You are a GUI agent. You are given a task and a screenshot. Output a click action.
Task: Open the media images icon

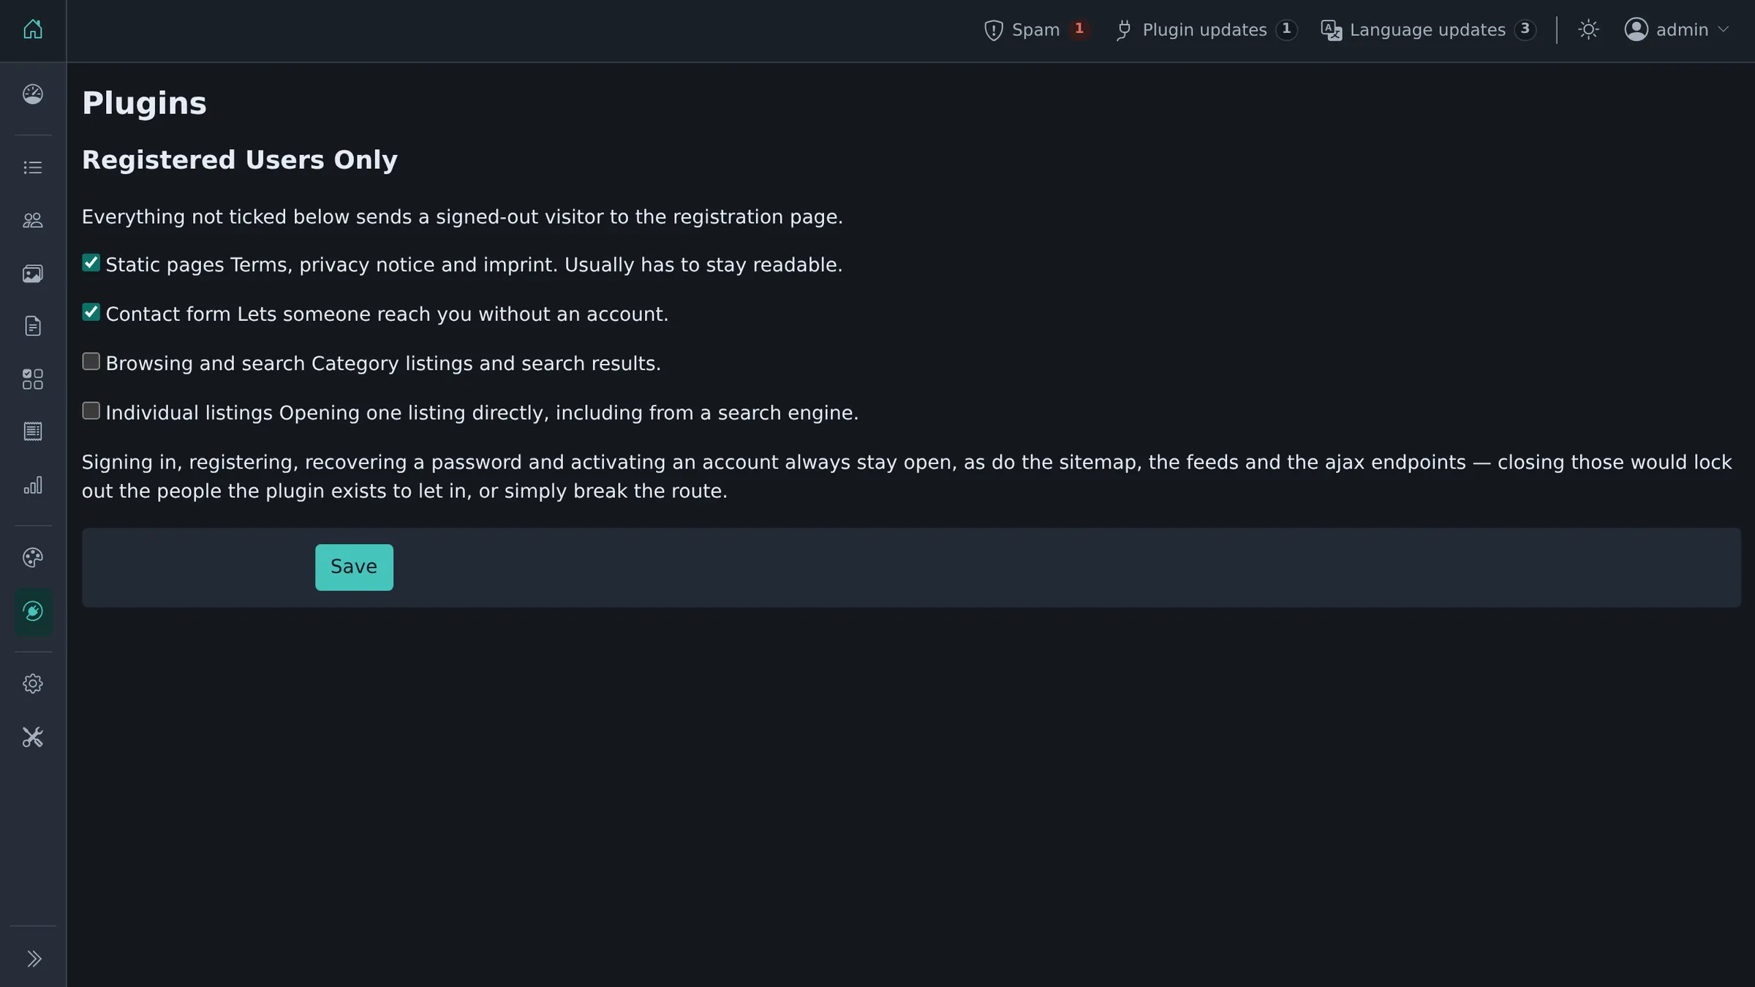(33, 273)
